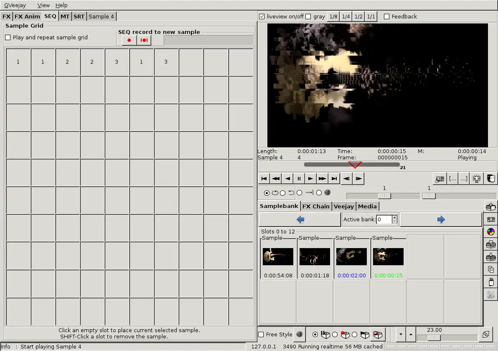The height and width of the screenshot is (351, 498).
Task: Select the play-once arrow radio button
Action: 299,193
